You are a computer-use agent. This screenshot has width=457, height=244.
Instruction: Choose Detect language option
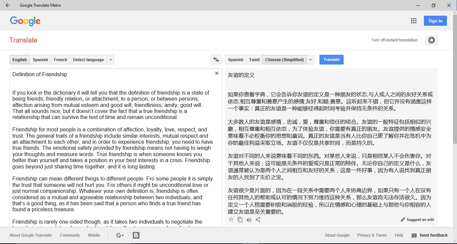pyautogui.click(x=88, y=60)
